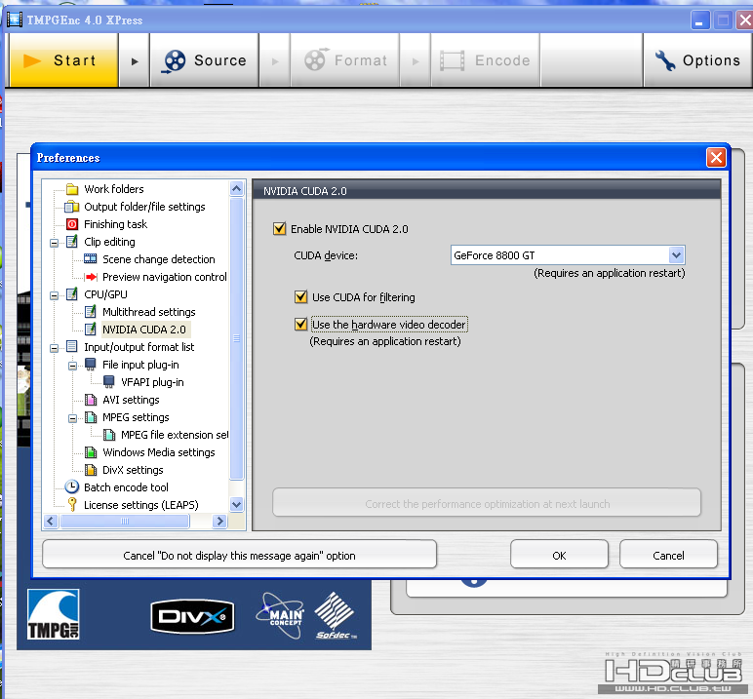Screen dimensions: 753x699
Task: Click the Start stage button
Action: 63,60
